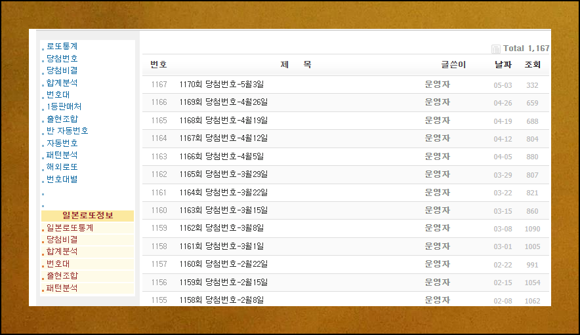This screenshot has height=335, width=580.
Task: Open post 1167회 당첨번호-4월12일
Action: coord(224,138)
